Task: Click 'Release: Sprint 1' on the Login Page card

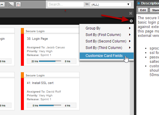Action: pos(39,55)
